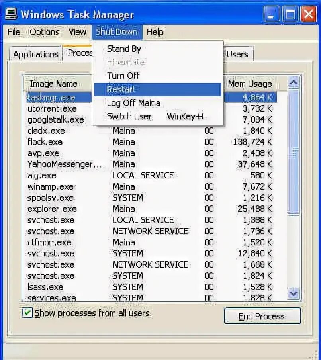Sort by Image Name column header
This screenshot has width=321, height=360.
click(x=57, y=84)
